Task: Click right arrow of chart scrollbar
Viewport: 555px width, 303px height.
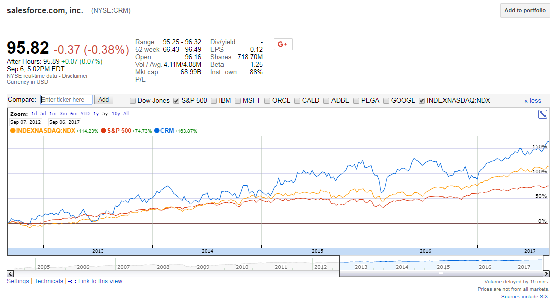Action: coord(546,273)
